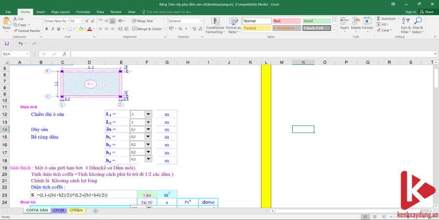Screen dimensions: 439x220
Task: Click the Merge & Center icon
Action: coord(135,29)
